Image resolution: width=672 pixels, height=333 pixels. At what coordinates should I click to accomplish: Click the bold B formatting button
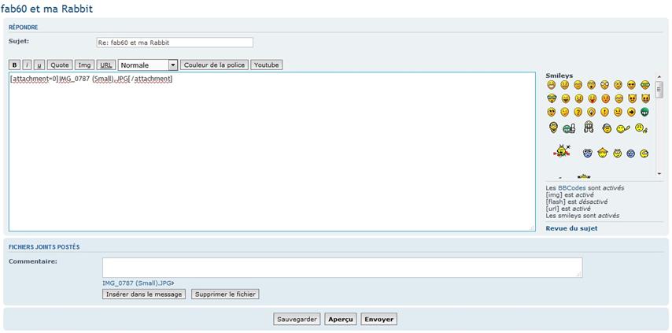click(15, 65)
